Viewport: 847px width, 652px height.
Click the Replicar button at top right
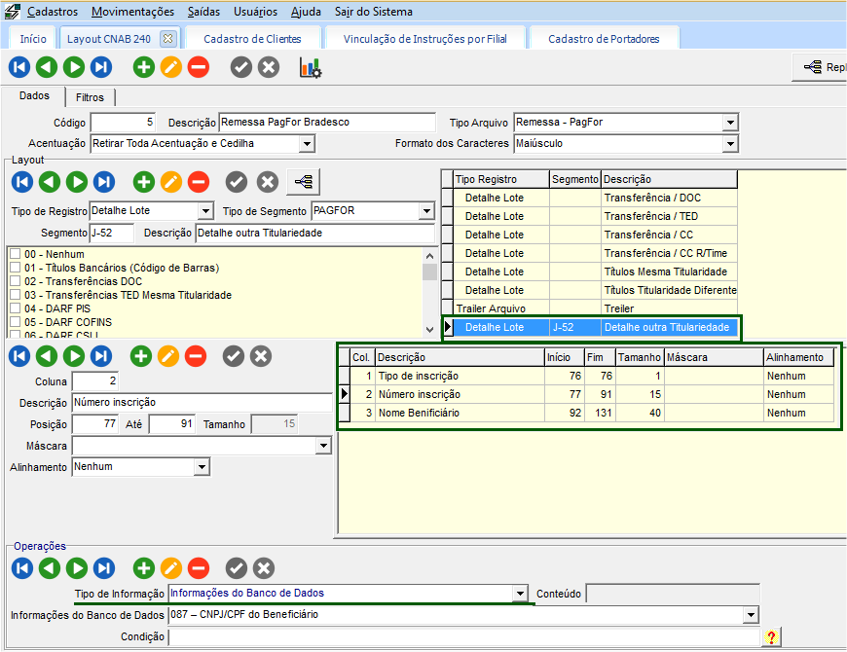(x=823, y=67)
